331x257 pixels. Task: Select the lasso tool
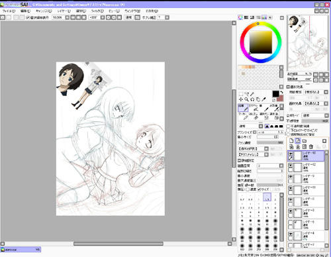click(247, 94)
